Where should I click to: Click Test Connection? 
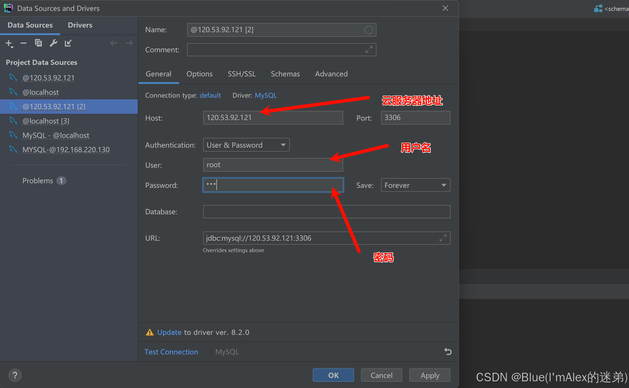(x=171, y=352)
